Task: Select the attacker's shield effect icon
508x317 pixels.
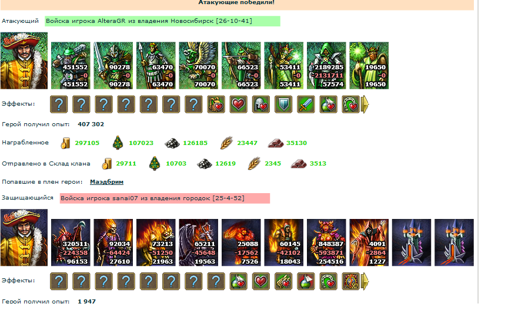Action: coord(283,104)
